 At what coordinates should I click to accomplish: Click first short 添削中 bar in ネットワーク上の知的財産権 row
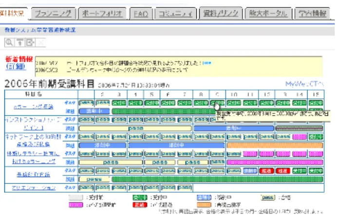pyautogui.click(x=102, y=145)
